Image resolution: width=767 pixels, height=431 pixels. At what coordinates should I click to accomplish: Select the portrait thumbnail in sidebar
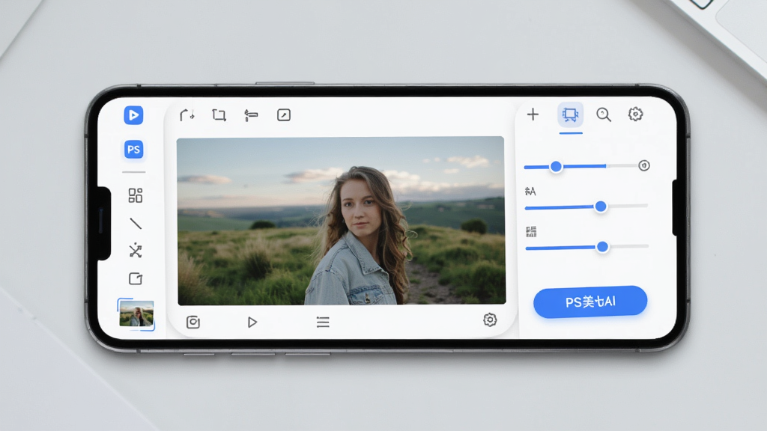point(136,314)
